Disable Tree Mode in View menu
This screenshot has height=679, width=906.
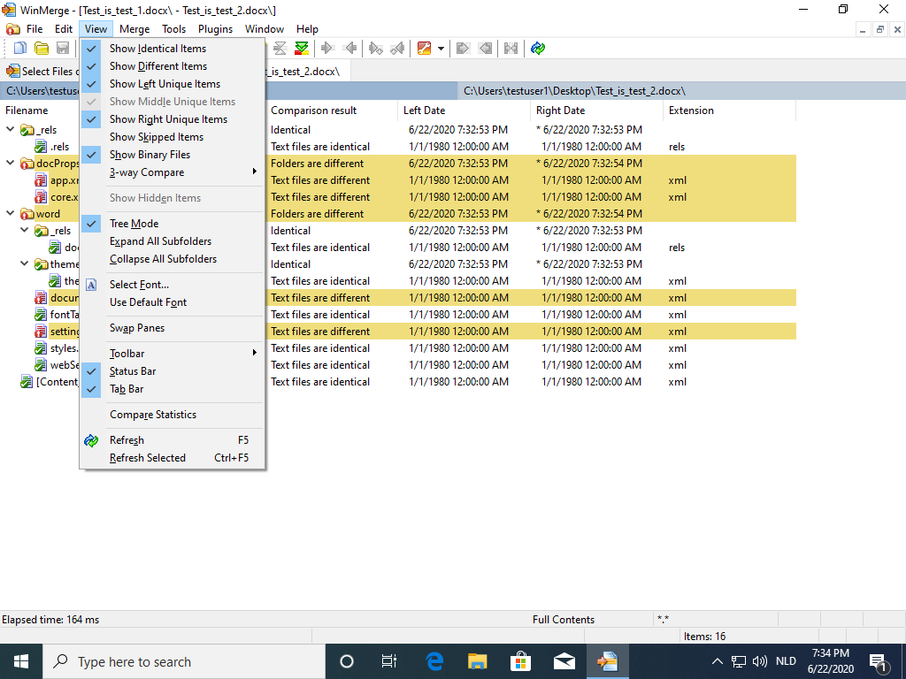pyautogui.click(x=173, y=224)
